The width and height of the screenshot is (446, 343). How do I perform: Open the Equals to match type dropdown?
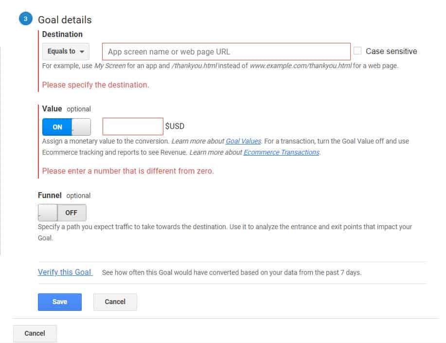click(66, 51)
